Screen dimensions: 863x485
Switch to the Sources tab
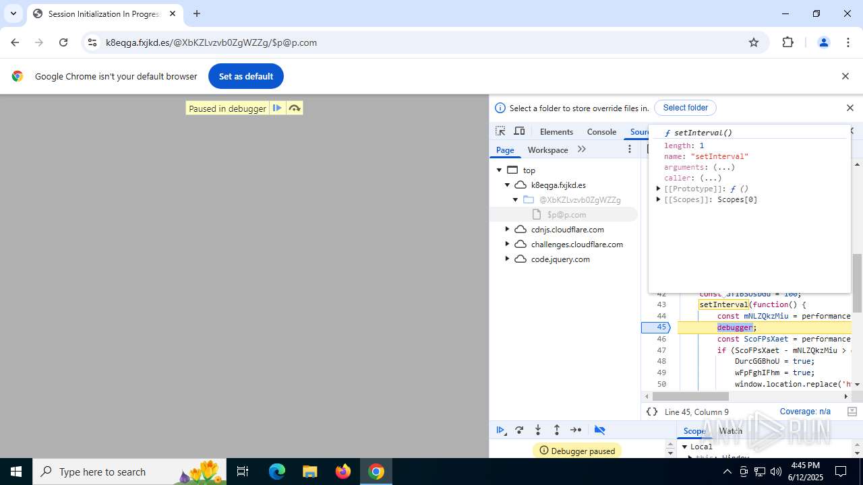639,131
